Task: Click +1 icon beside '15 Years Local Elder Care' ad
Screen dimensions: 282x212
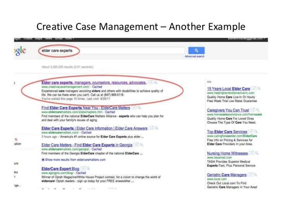Action: (254, 89)
